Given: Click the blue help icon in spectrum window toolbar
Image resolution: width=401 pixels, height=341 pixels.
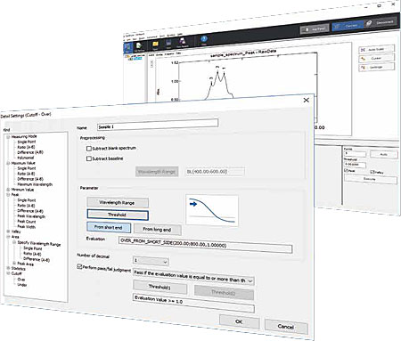Looking at the screenshot, I should [x=204, y=39].
